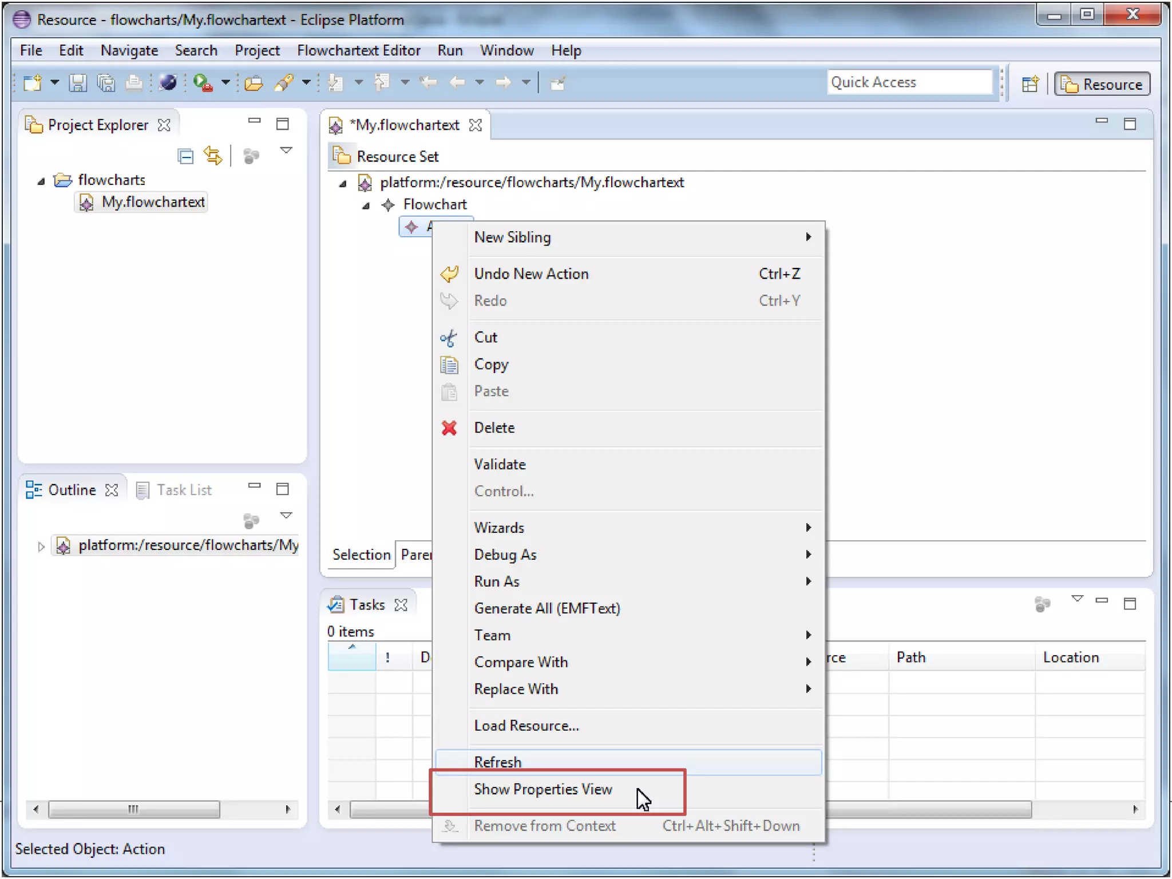Minimize the Project Explorer panel
Image resolution: width=1172 pixels, height=879 pixels.
[254, 121]
